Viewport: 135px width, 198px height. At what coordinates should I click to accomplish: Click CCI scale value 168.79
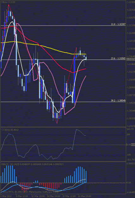pos(130,129)
